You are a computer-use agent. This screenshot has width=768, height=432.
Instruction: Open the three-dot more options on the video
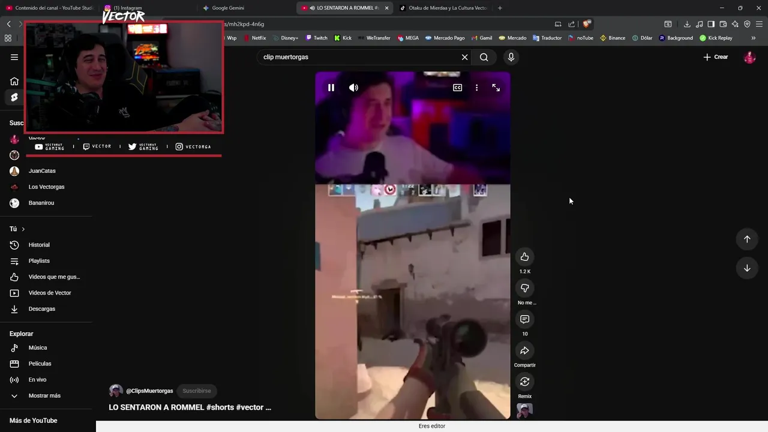click(476, 88)
